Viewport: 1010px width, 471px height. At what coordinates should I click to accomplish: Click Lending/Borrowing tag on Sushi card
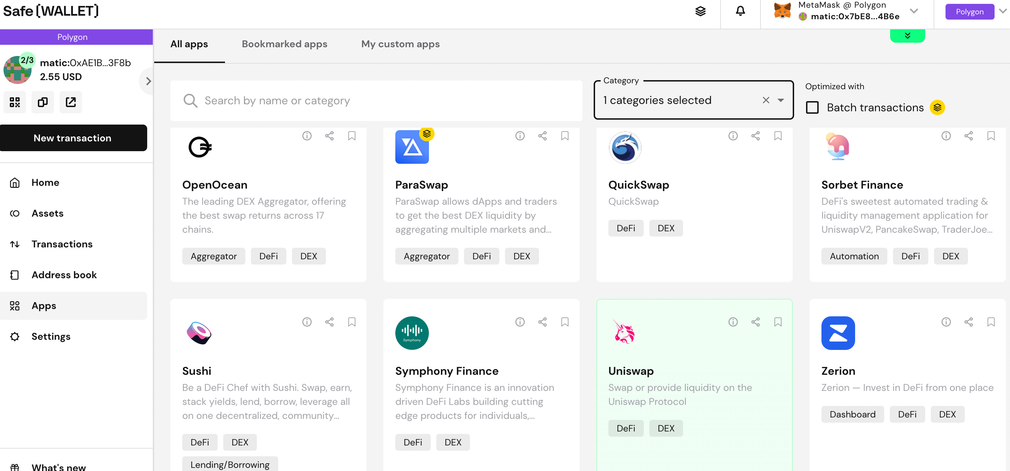click(x=230, y=464)
